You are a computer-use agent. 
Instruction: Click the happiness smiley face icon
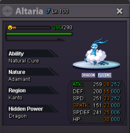[10, 27]
